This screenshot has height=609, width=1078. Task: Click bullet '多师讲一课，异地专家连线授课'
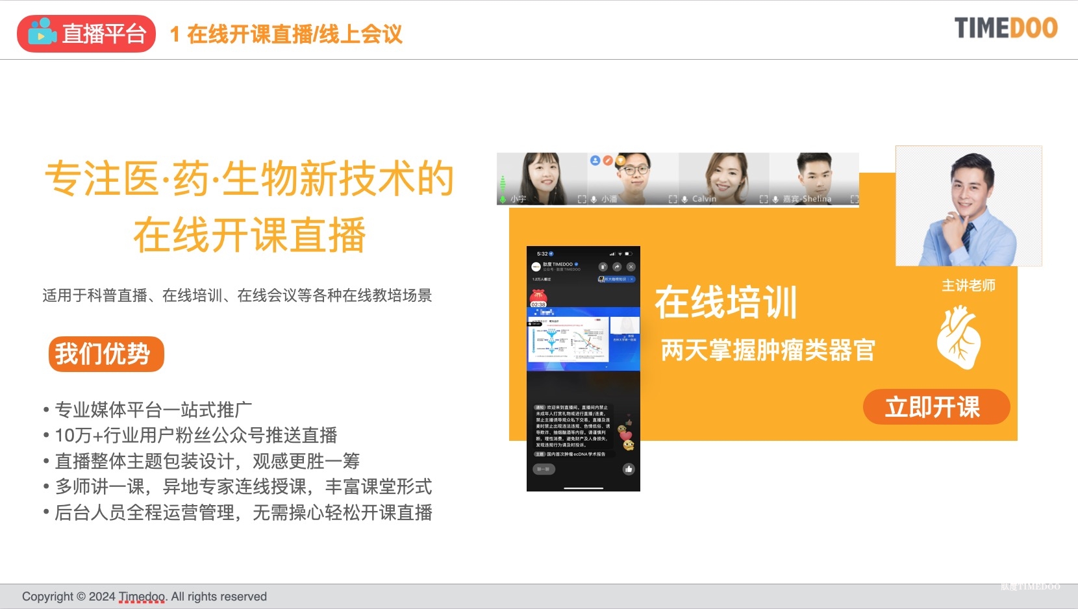coord(181,486)
